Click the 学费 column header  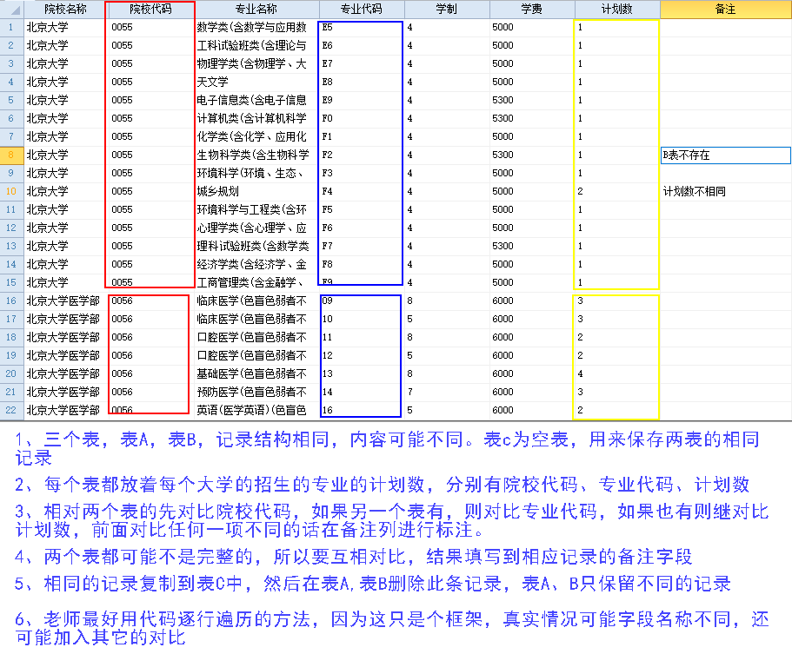532,9
